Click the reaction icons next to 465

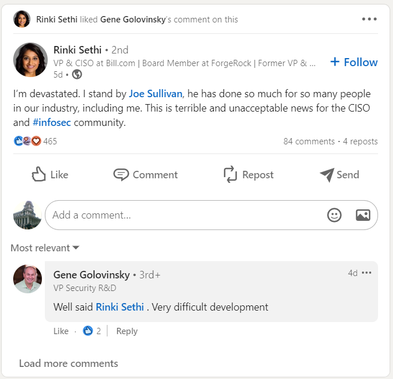point(28,141)
